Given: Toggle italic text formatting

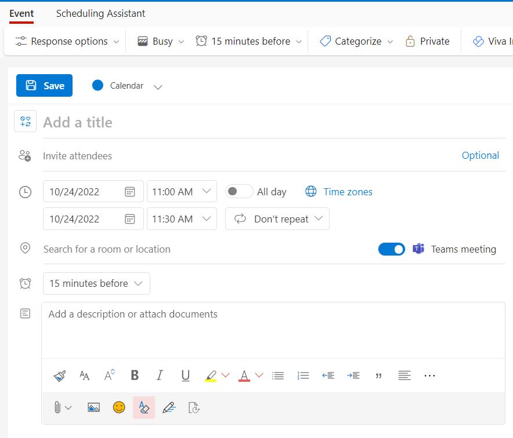Looking at the screenshot, I should [160, 375].
